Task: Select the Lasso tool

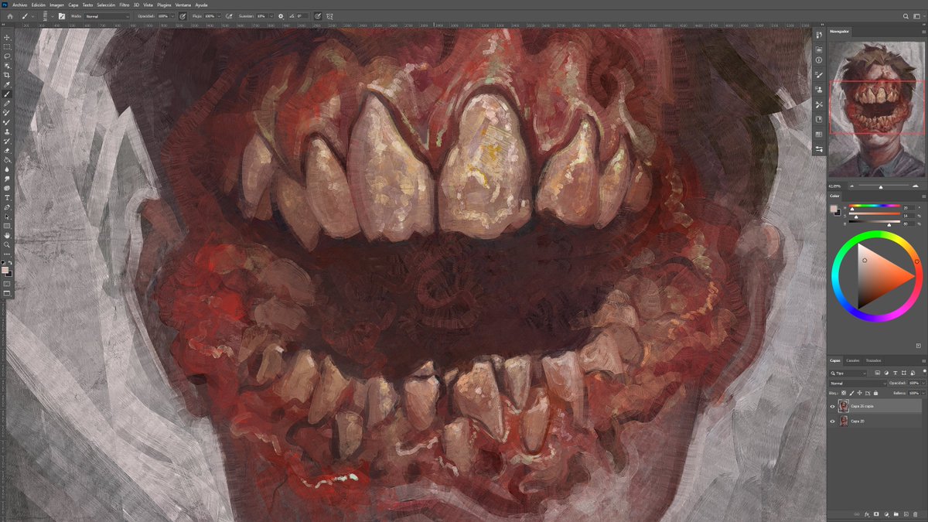Action: click(7, 56)
